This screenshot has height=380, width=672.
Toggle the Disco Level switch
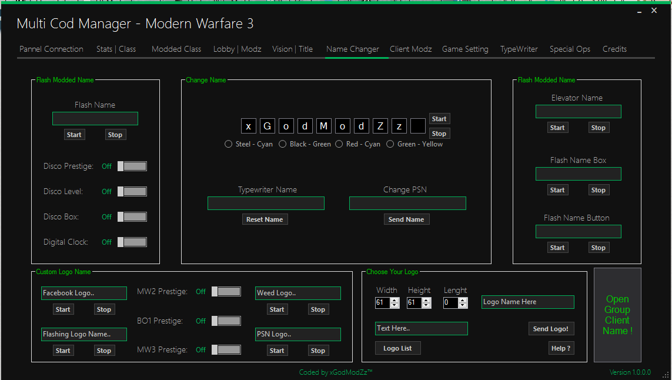coord(132,191)
